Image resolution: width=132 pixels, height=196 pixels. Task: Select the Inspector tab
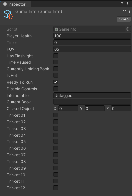click(15, 4)
